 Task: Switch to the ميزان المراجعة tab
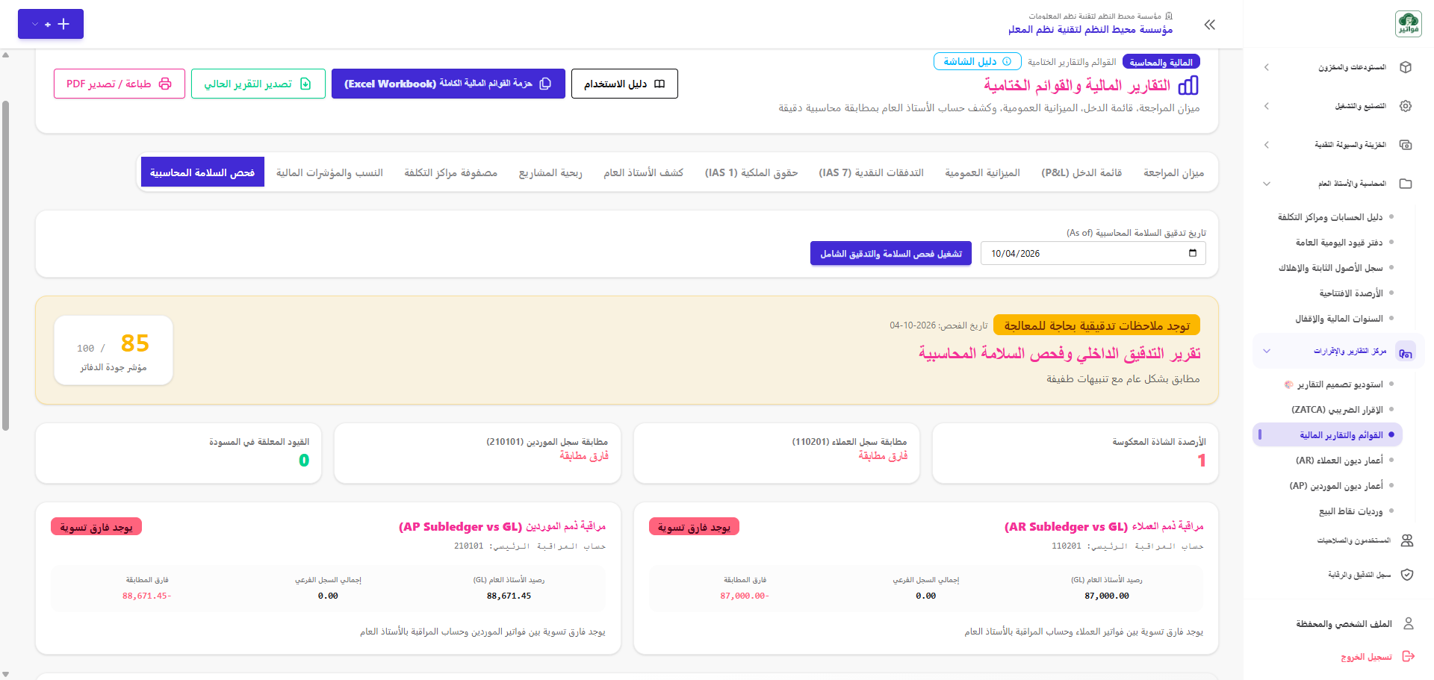point(1173,172)
